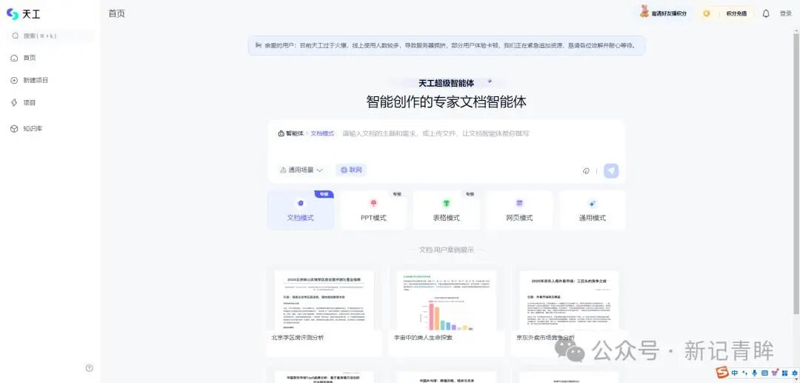The height and width of the screenshot is (383, 800).
Task: Open the 搜索 search field in the sidebar
Action: [50, 36]
